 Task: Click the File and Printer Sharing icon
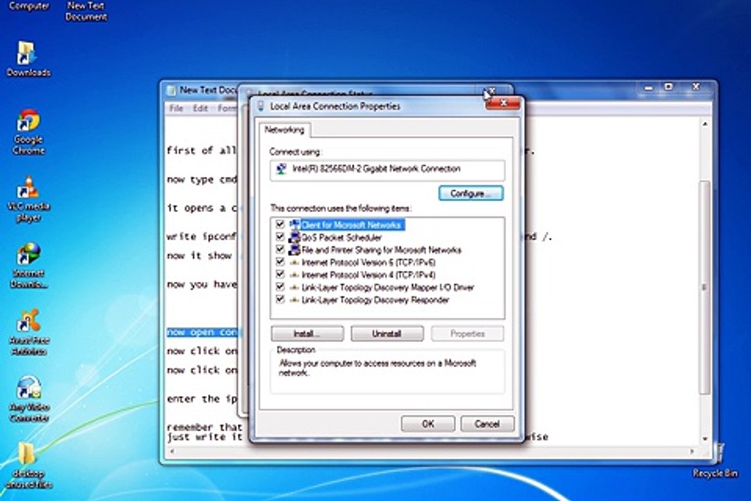[294, 250]
